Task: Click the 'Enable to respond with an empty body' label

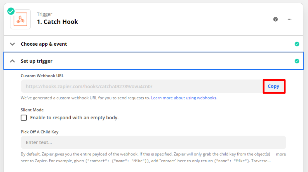Action: pyautogui.click(x=74, y=118)
